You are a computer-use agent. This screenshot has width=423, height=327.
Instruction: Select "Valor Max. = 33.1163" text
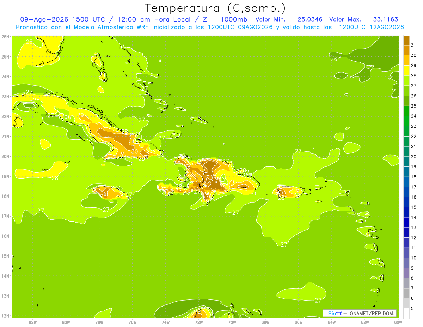coord(363,19)
